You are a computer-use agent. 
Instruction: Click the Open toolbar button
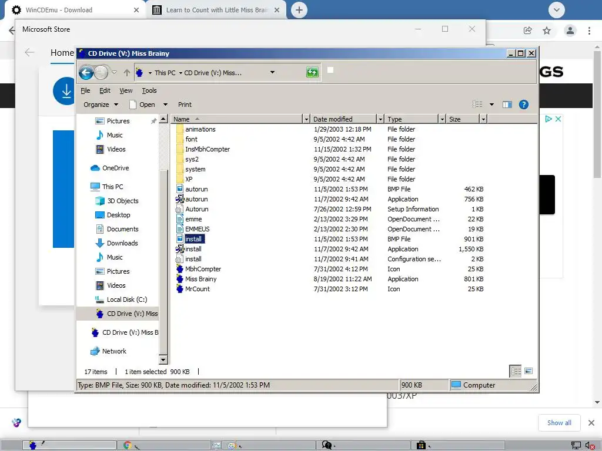tap(142, 105)
